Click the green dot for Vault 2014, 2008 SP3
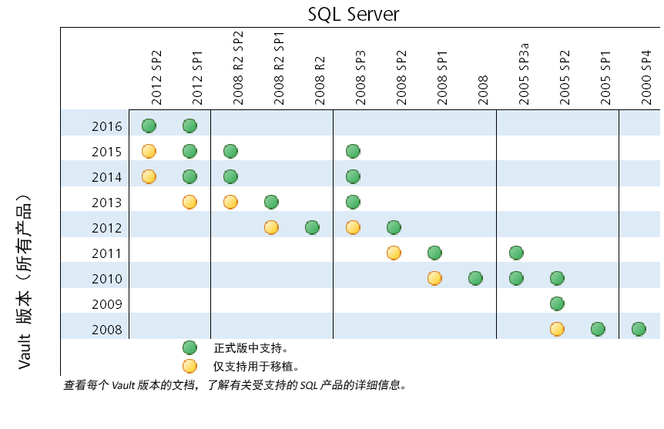Screen dimensions: 664x429 pyautogui.click(x=353, y=176)
